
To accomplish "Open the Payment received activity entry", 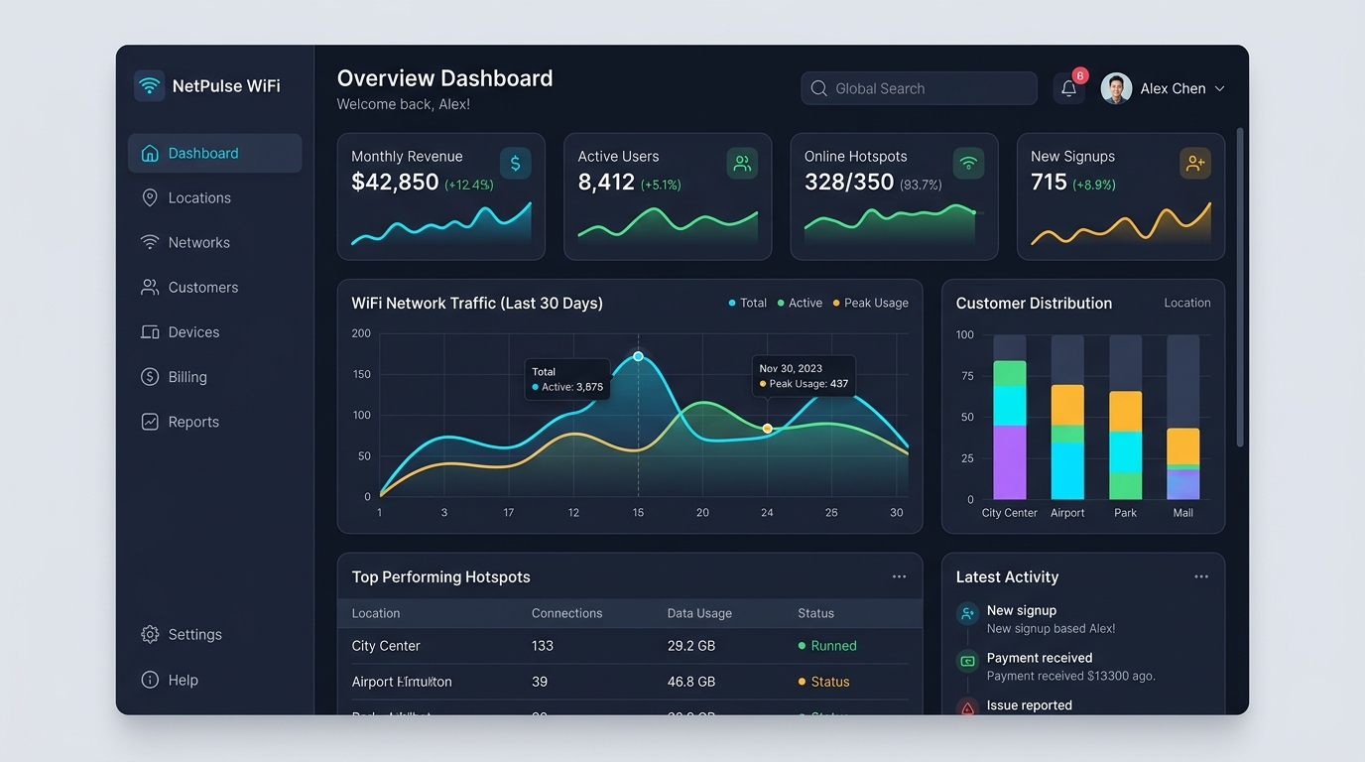I will coord(1071,667).
